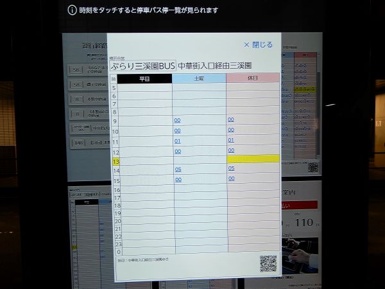Viewport: 385px width, 289px height.
Task: Select the 休日 holiday column header
Action: (x=253, y=78)
